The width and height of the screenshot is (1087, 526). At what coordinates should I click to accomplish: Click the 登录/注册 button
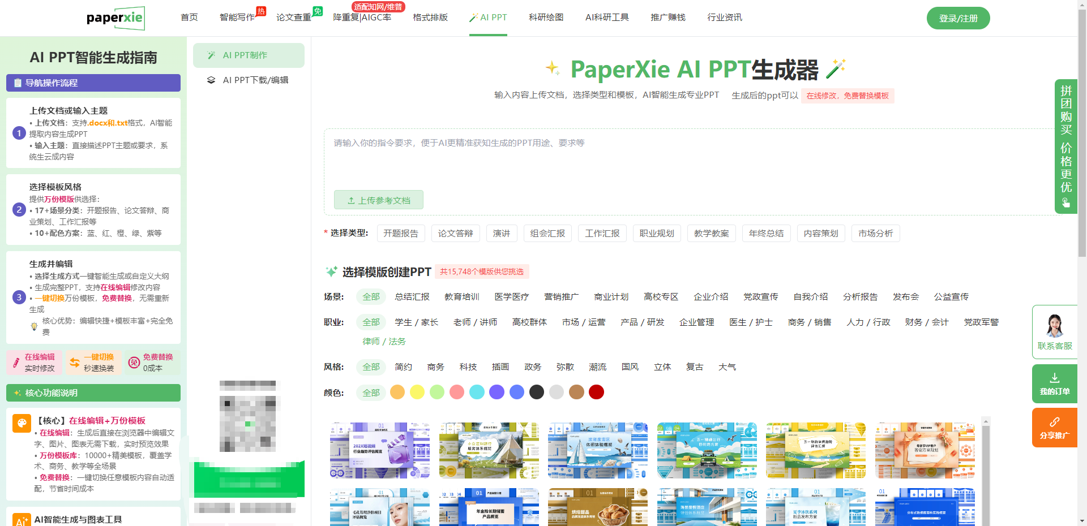click(x=958, y=18)
